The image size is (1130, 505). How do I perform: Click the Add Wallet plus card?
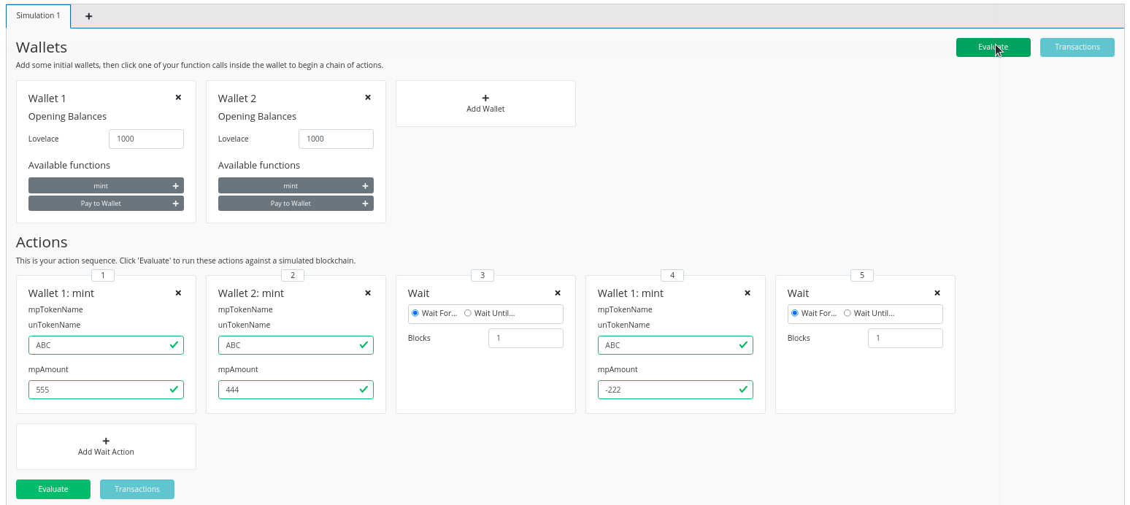pyautogui.click(x=485, y=104)
